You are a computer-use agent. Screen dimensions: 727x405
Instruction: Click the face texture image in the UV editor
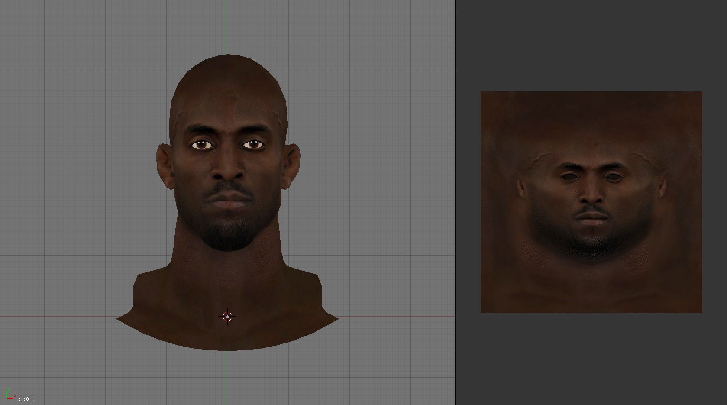[591, 130]
